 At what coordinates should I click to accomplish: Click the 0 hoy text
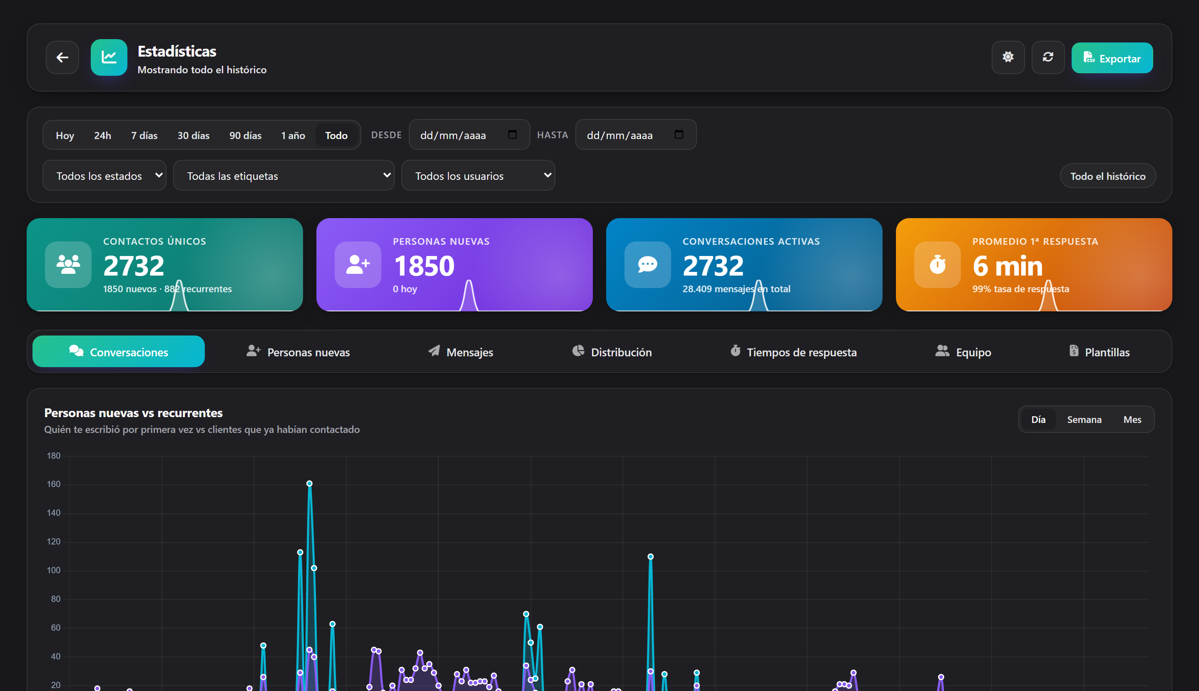pos(405,288)
